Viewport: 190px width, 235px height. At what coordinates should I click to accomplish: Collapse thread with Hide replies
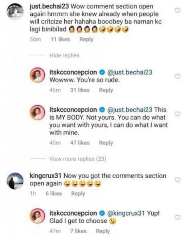coord(64,56)
